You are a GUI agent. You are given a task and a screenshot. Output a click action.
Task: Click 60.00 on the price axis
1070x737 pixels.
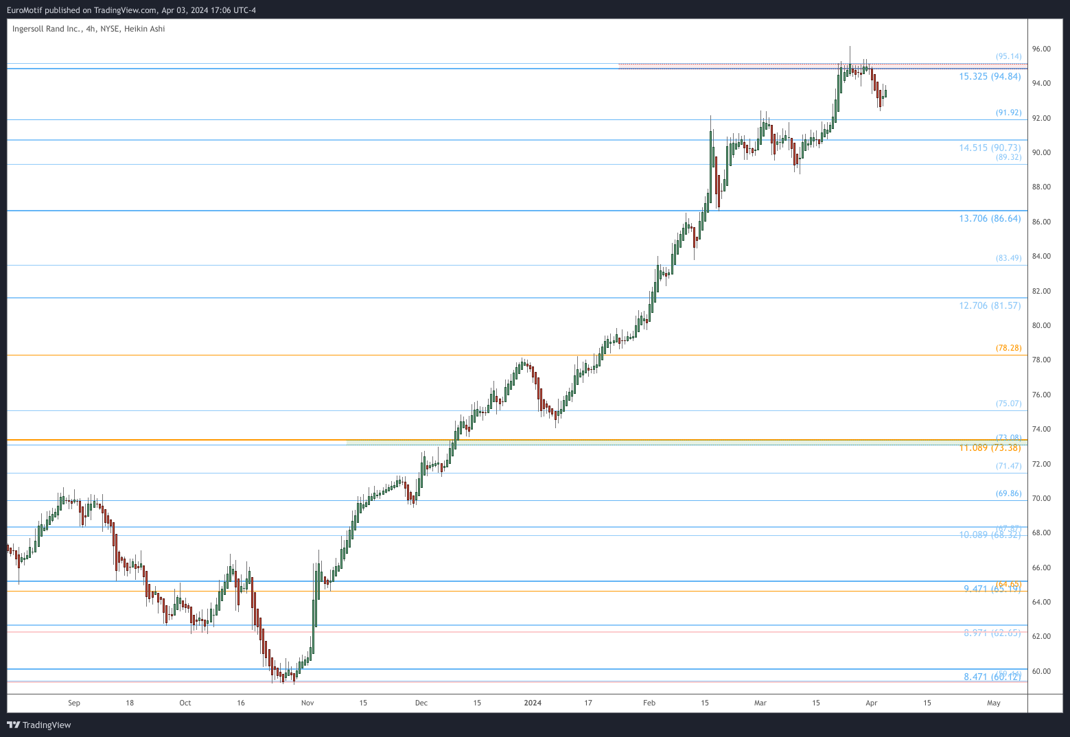click(x=1041, y=671)
